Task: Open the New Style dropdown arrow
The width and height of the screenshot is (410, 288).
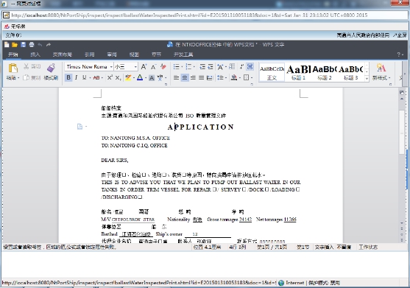Action: coord(389,78)
